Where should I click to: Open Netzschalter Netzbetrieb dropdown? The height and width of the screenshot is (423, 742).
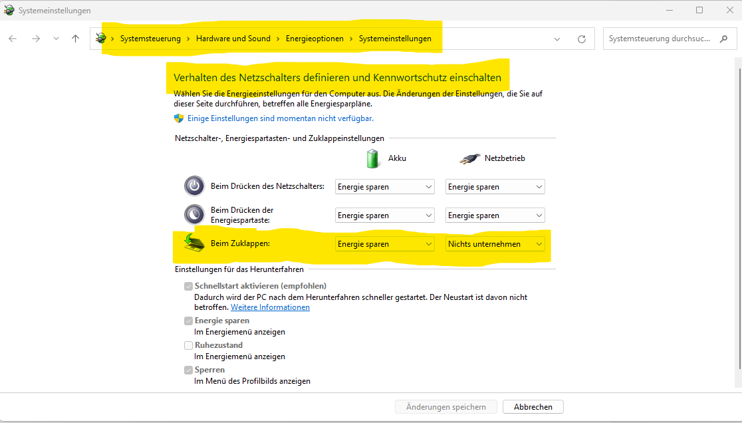495,187
